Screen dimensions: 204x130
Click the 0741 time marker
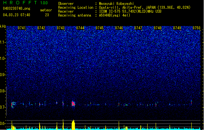[22, 28]
